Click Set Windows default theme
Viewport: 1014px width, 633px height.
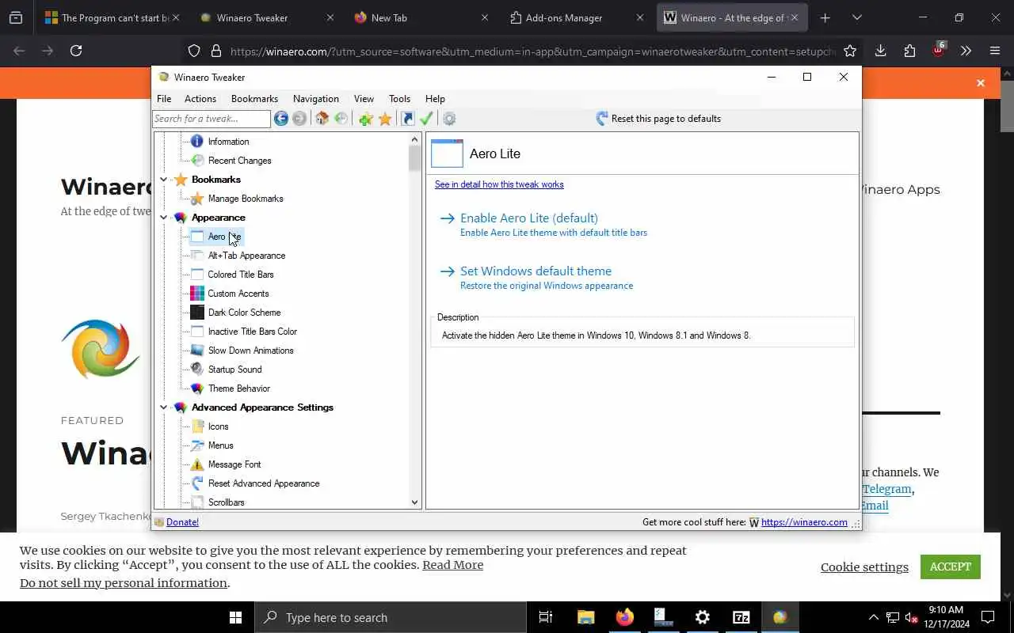click(x=536, y=271)
